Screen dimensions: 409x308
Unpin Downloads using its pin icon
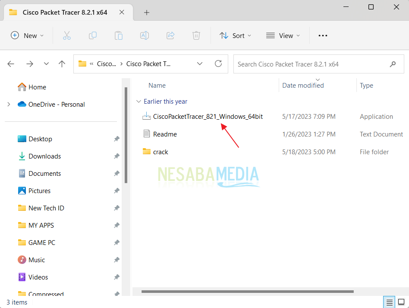[x=116, y=156]
